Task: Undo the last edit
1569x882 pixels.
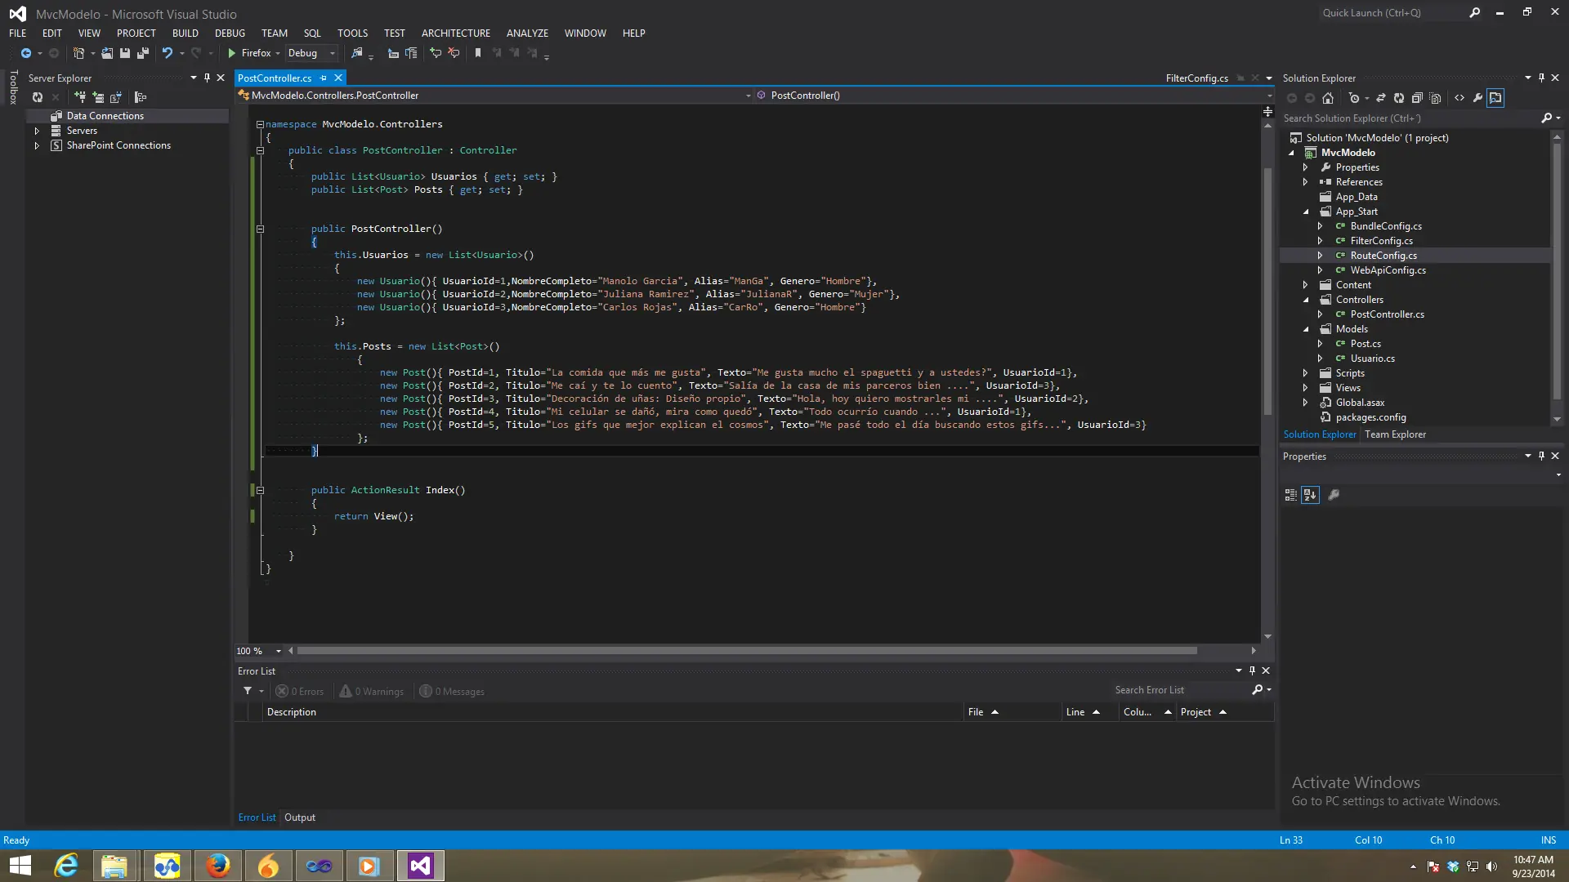Action: click(x=168, y=53)
